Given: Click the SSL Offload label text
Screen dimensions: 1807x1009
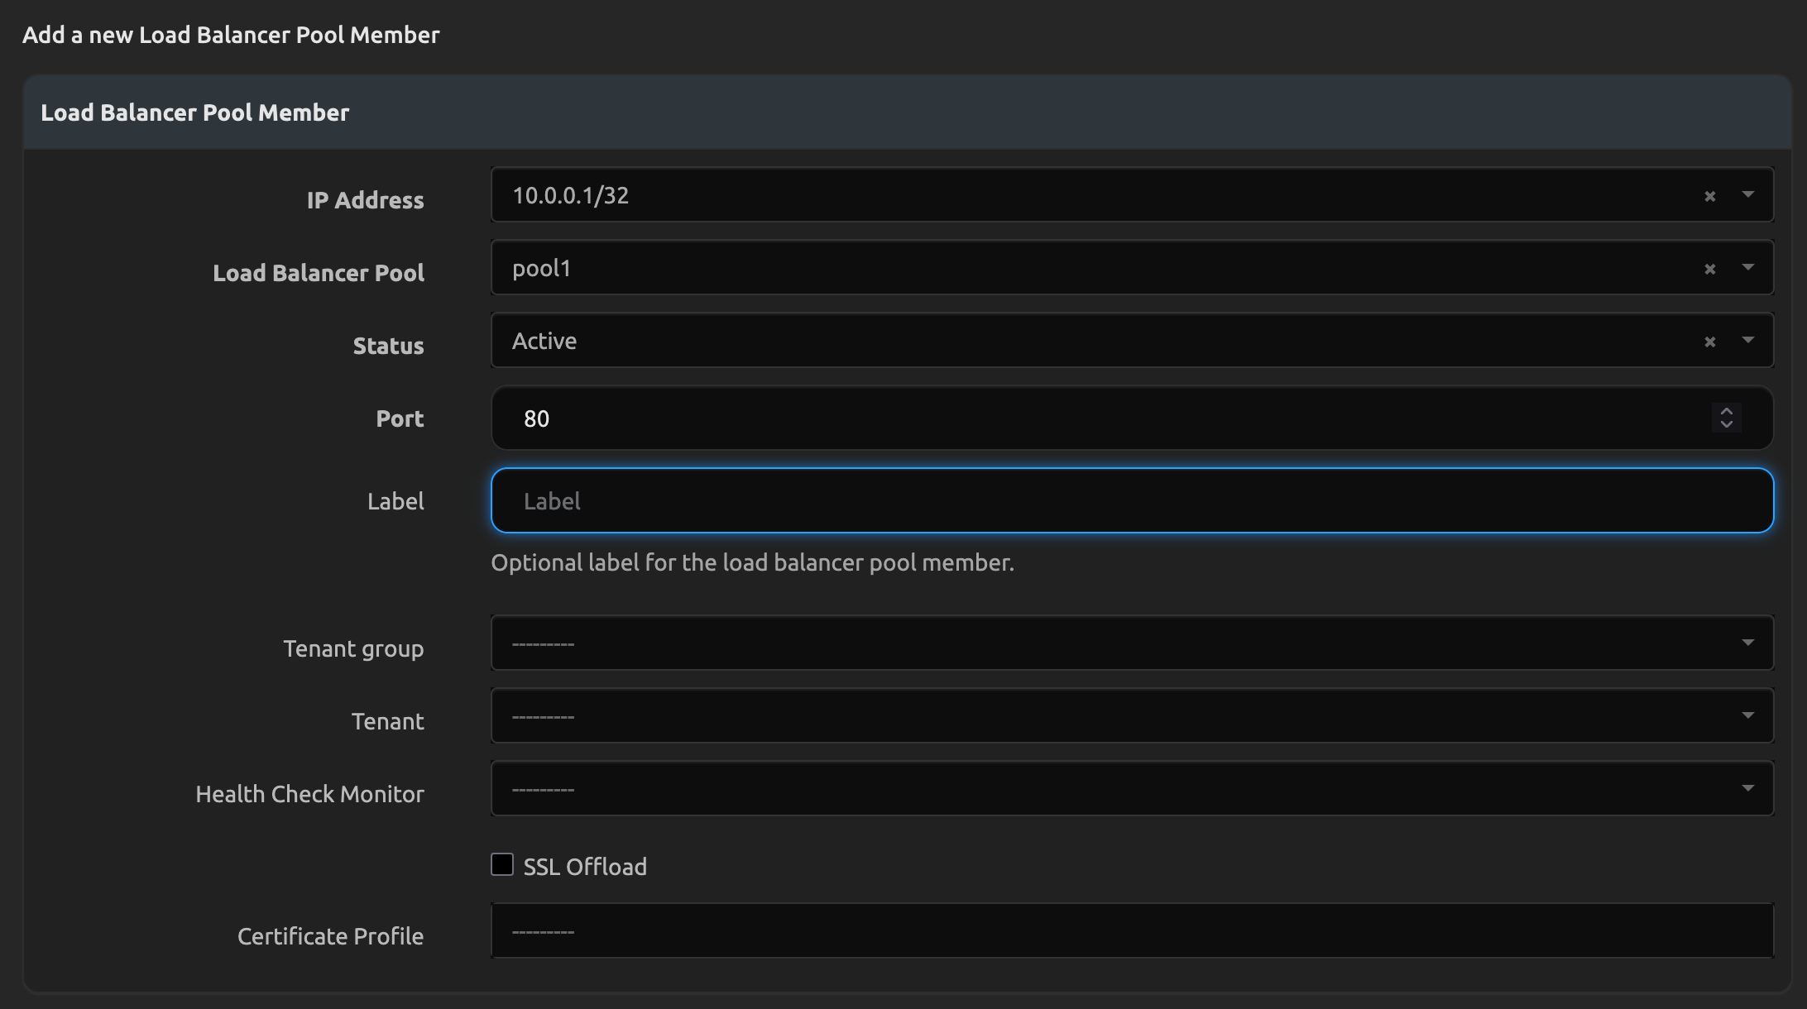Looking at the screenshot, I should 585,867.
